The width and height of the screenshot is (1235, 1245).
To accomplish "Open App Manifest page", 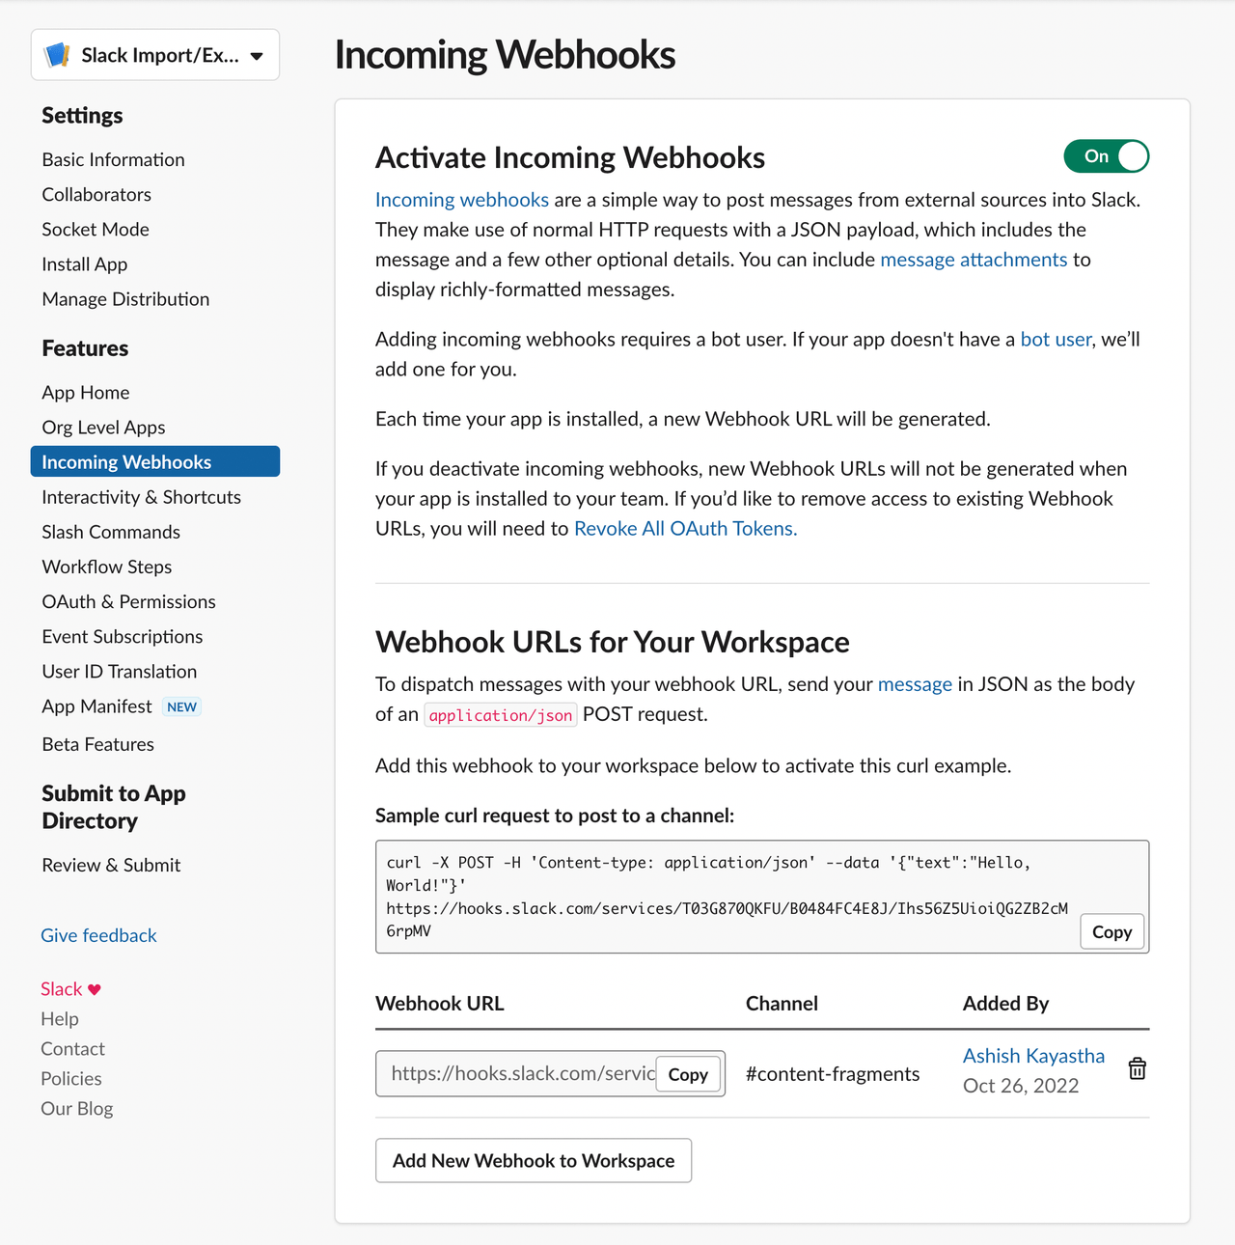I will (x=96, y=706).
